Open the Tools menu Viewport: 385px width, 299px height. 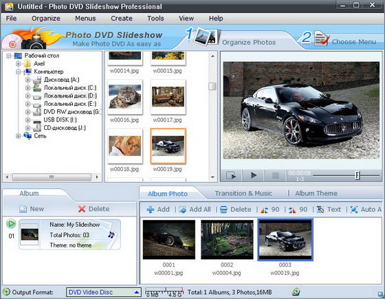coord(155,19)
